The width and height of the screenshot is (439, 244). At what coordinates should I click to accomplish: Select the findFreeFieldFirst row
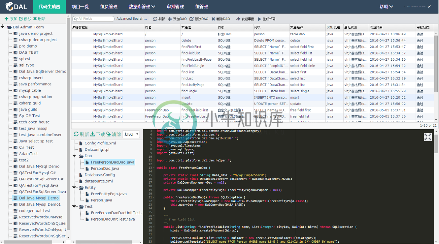click(x=253, y=110)
